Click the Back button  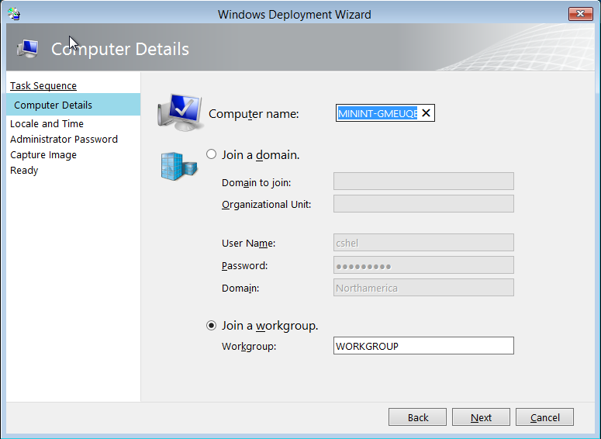pos(417,417)
